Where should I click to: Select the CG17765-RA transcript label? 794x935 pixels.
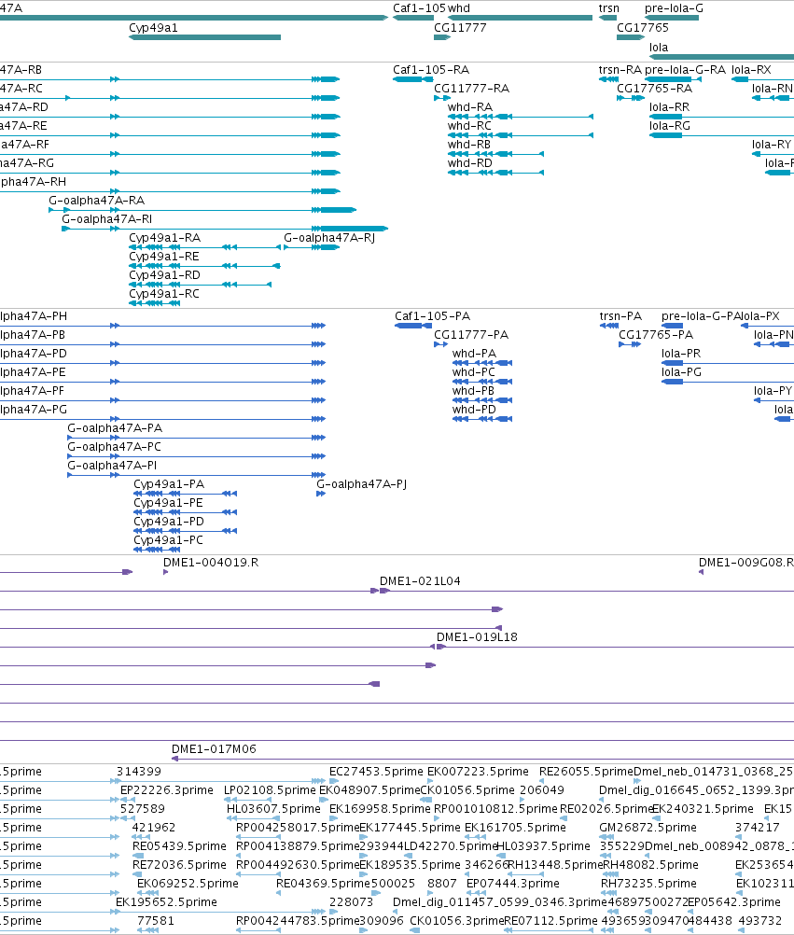coord(655,89)
